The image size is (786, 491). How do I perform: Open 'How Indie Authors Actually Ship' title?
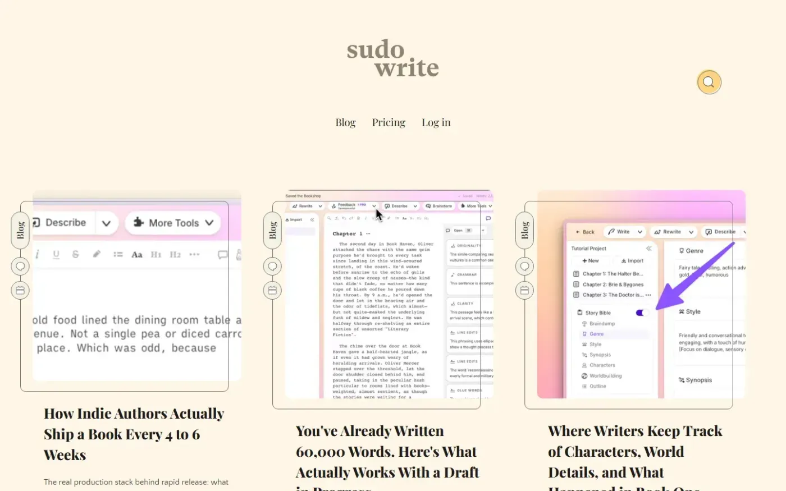pos(134,434)
